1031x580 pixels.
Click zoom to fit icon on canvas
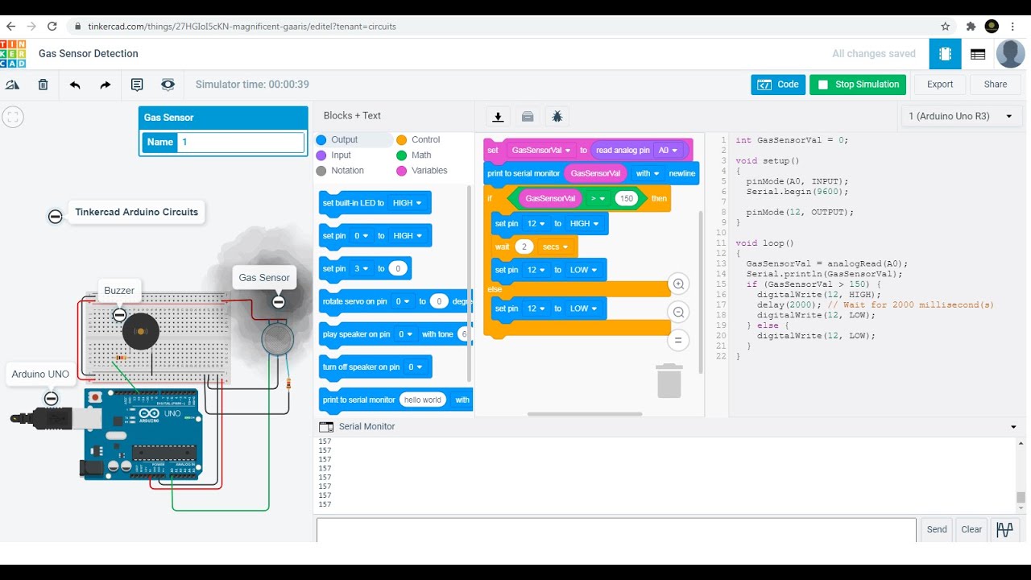(x=12, y=117)
